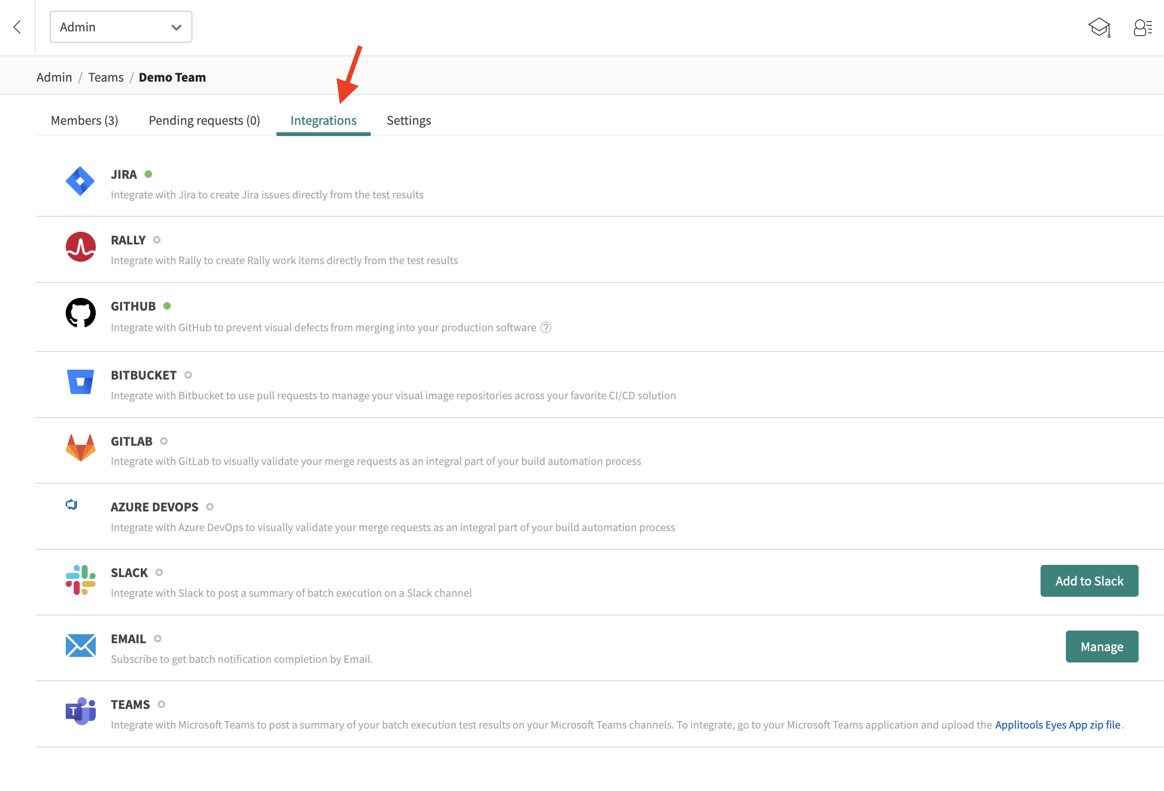Click the JIRA integration icon
1164x791 pixels.
81,180
